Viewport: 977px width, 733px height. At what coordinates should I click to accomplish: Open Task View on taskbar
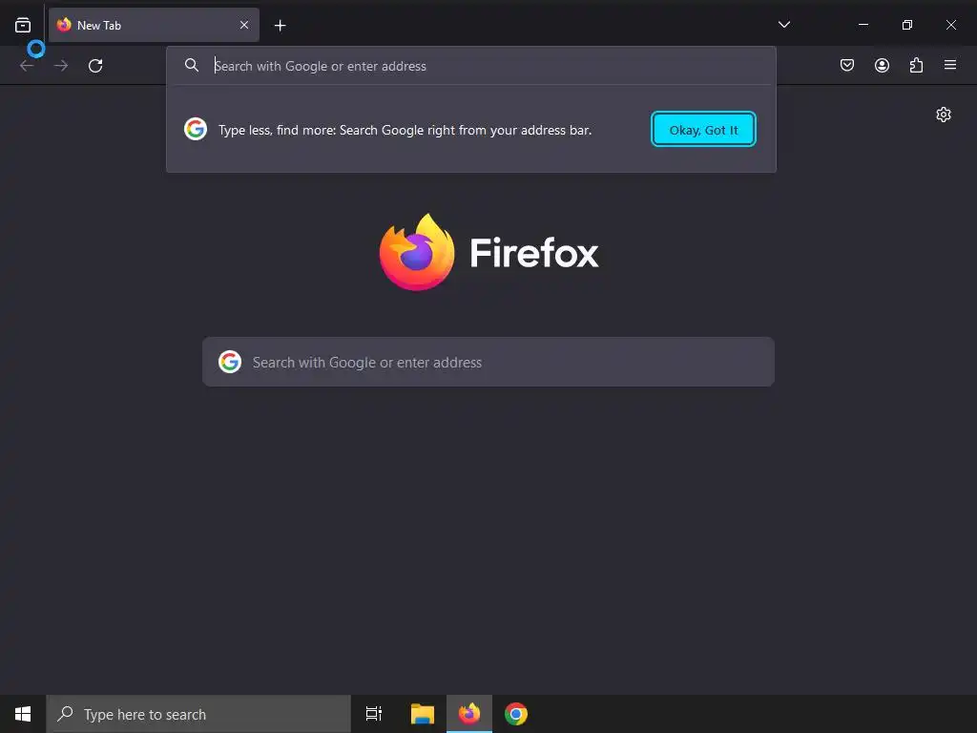374,714
